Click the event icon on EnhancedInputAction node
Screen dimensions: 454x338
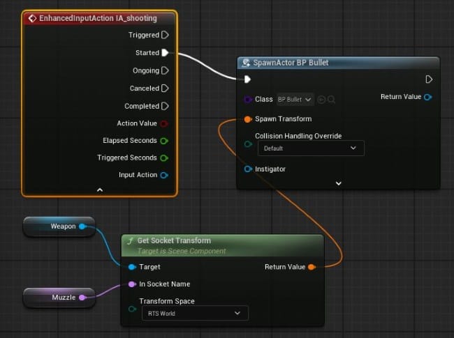32,18
